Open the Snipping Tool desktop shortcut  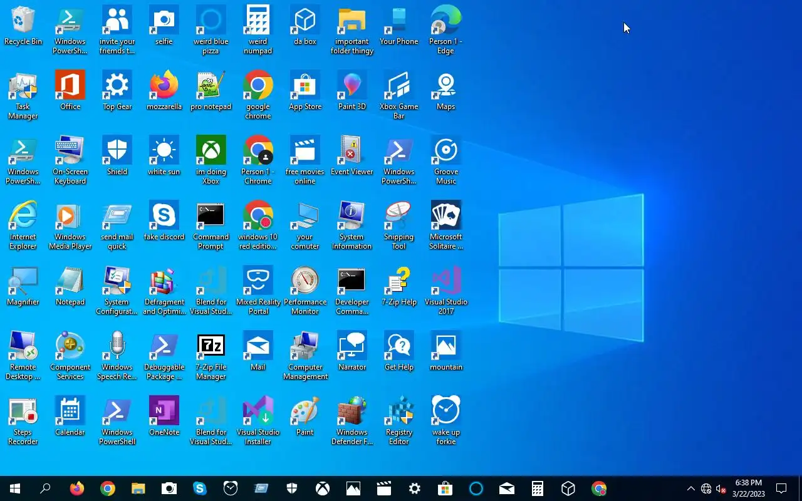(x=399, y=225)
